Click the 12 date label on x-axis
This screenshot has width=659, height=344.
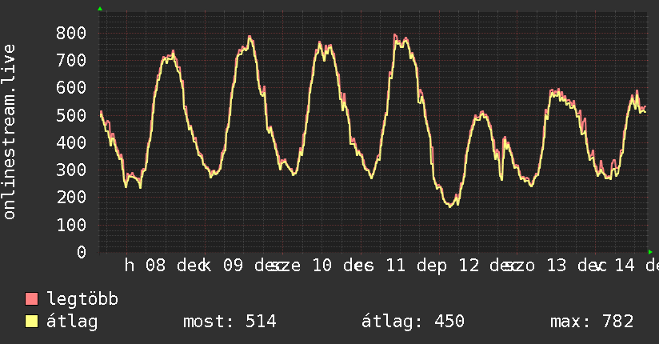[469, 266]
